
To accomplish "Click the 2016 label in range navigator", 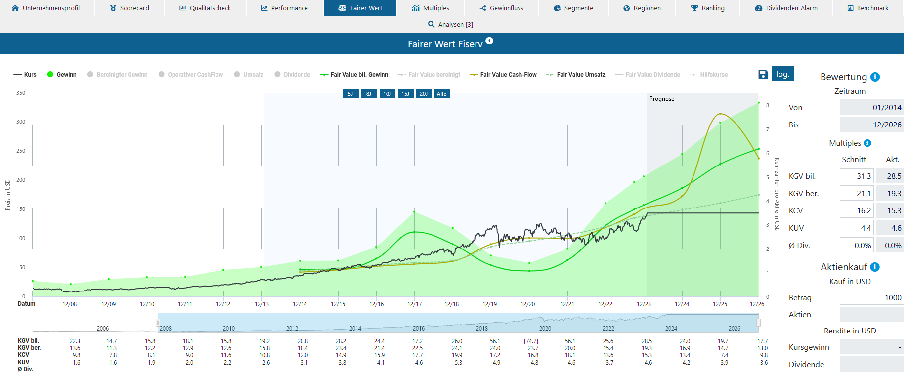I will coord(419,328).
